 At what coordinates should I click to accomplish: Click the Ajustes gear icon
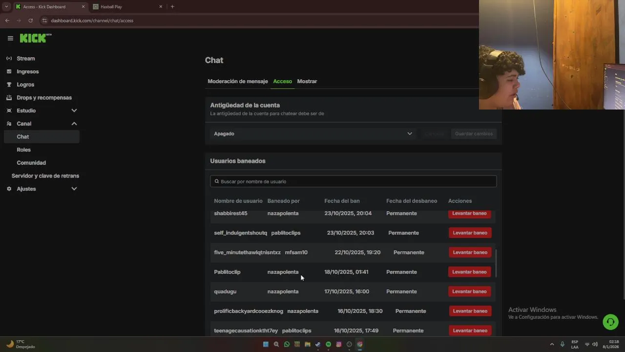click(9, 189)
